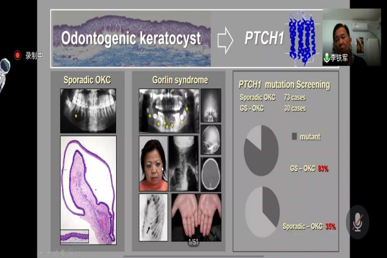The width and height of the screenshot is (387, 258).
Task: Click the mutant legend gray square
Action: [x=294, y=136]
